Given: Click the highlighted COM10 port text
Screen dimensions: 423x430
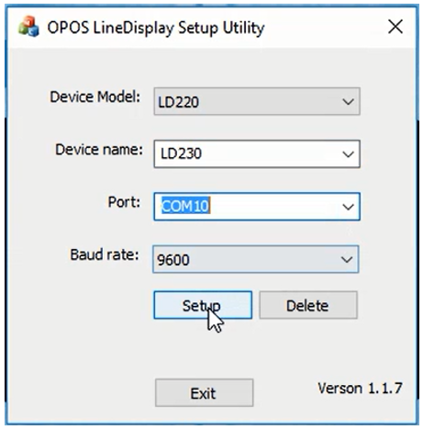Looking at the screenshot, I should [185, 206].
